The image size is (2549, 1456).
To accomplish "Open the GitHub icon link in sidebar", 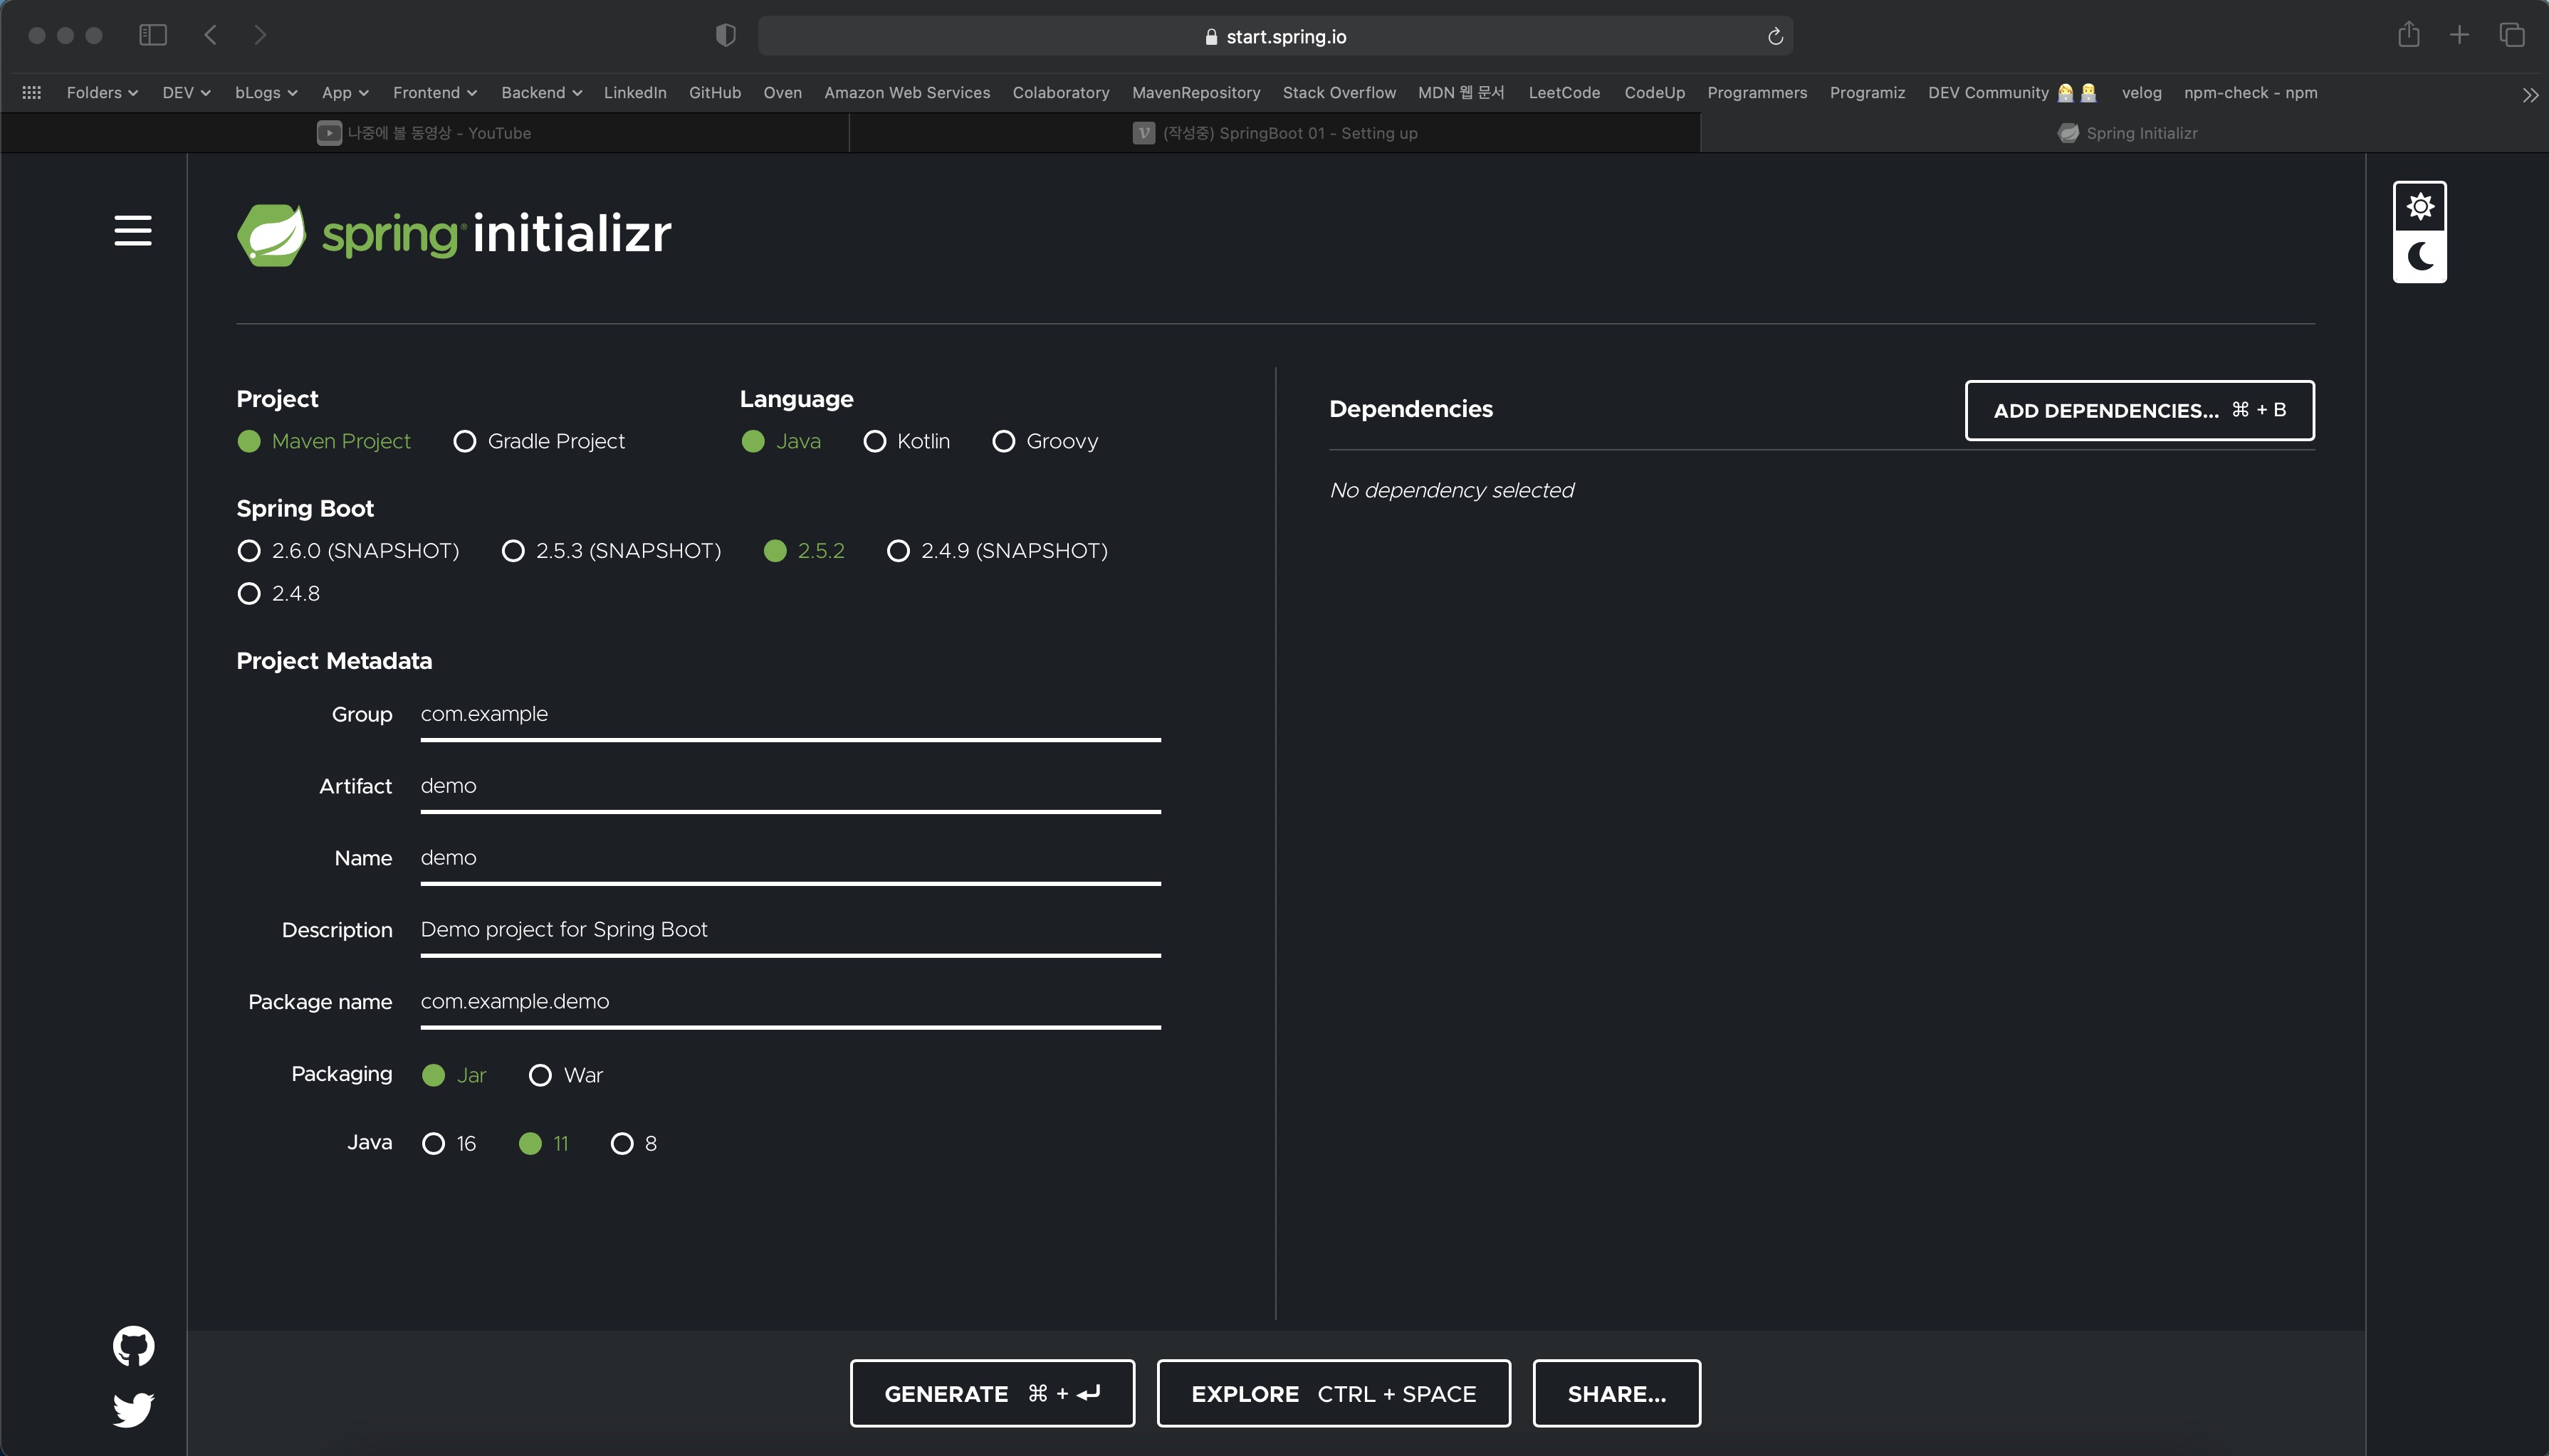I will 133,1346.
